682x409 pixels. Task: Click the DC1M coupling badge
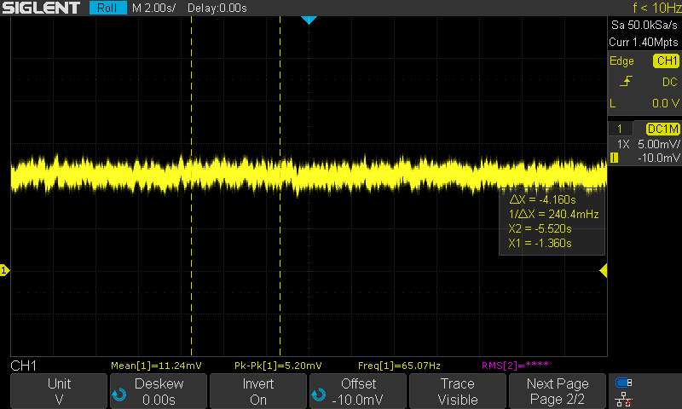[662, 129]
